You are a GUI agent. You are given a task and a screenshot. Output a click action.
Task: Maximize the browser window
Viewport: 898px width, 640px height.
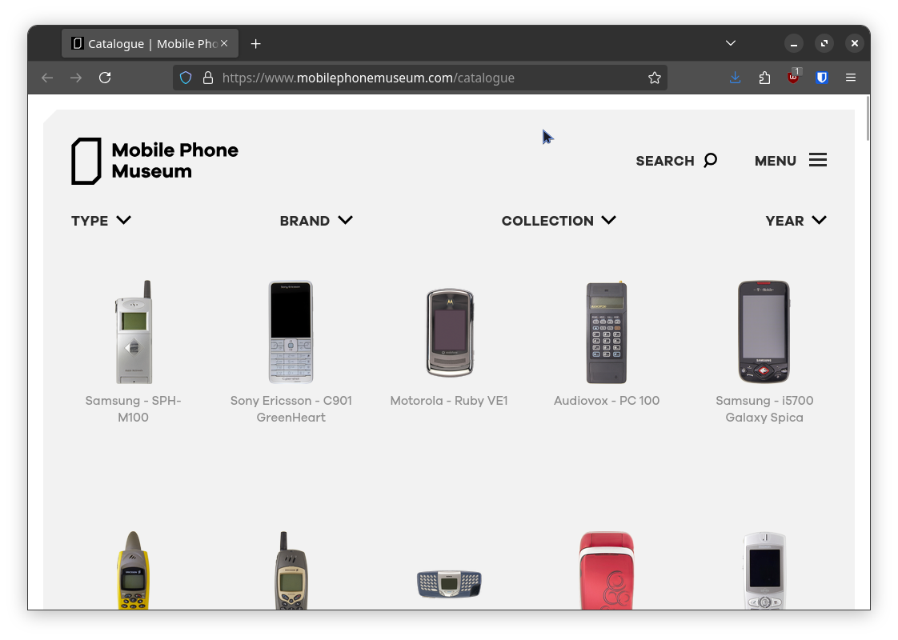tap(824, 43)
